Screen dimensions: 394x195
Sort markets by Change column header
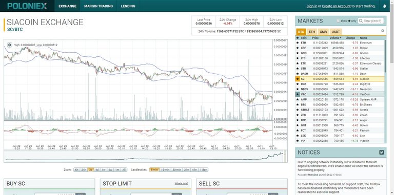pos(350,38)
